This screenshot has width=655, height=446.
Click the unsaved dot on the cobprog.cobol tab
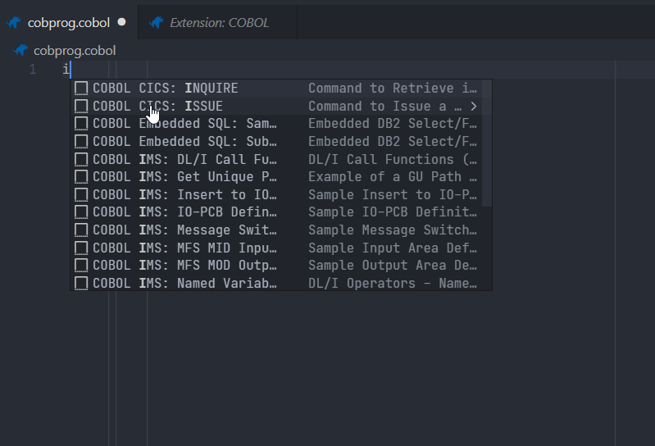tap(122, 23)
